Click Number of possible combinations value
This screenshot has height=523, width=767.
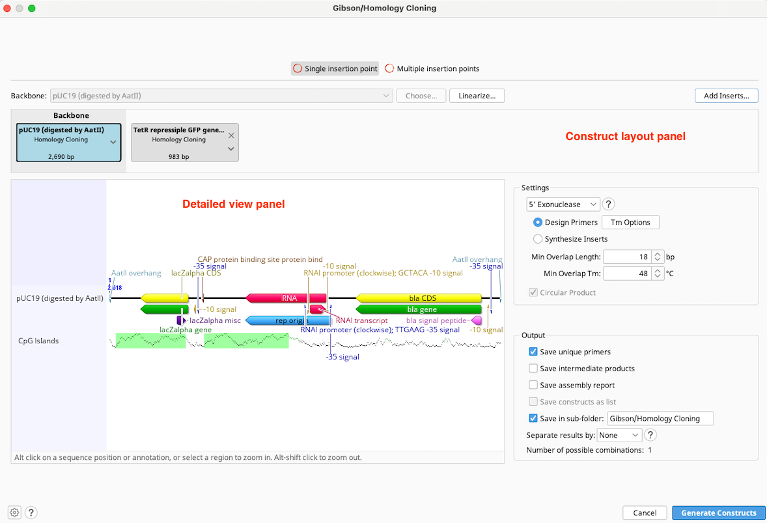point(650,450)
